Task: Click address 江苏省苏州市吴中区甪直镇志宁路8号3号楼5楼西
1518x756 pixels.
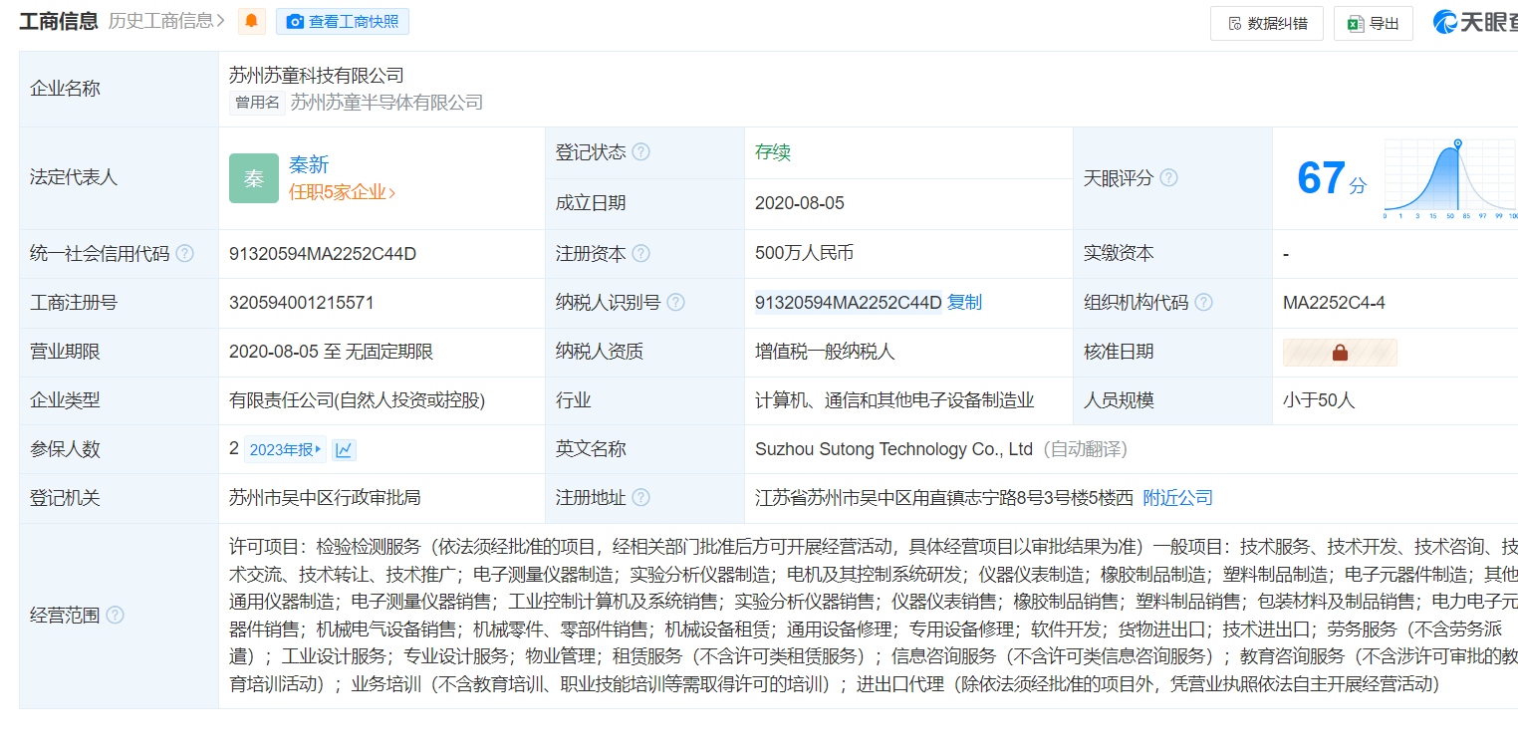Action: point(944,498)
